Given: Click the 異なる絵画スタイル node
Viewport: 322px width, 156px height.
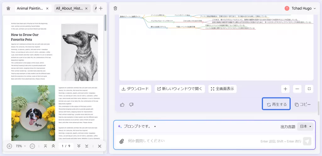Looking at the screenshot, I should (158, 27).
